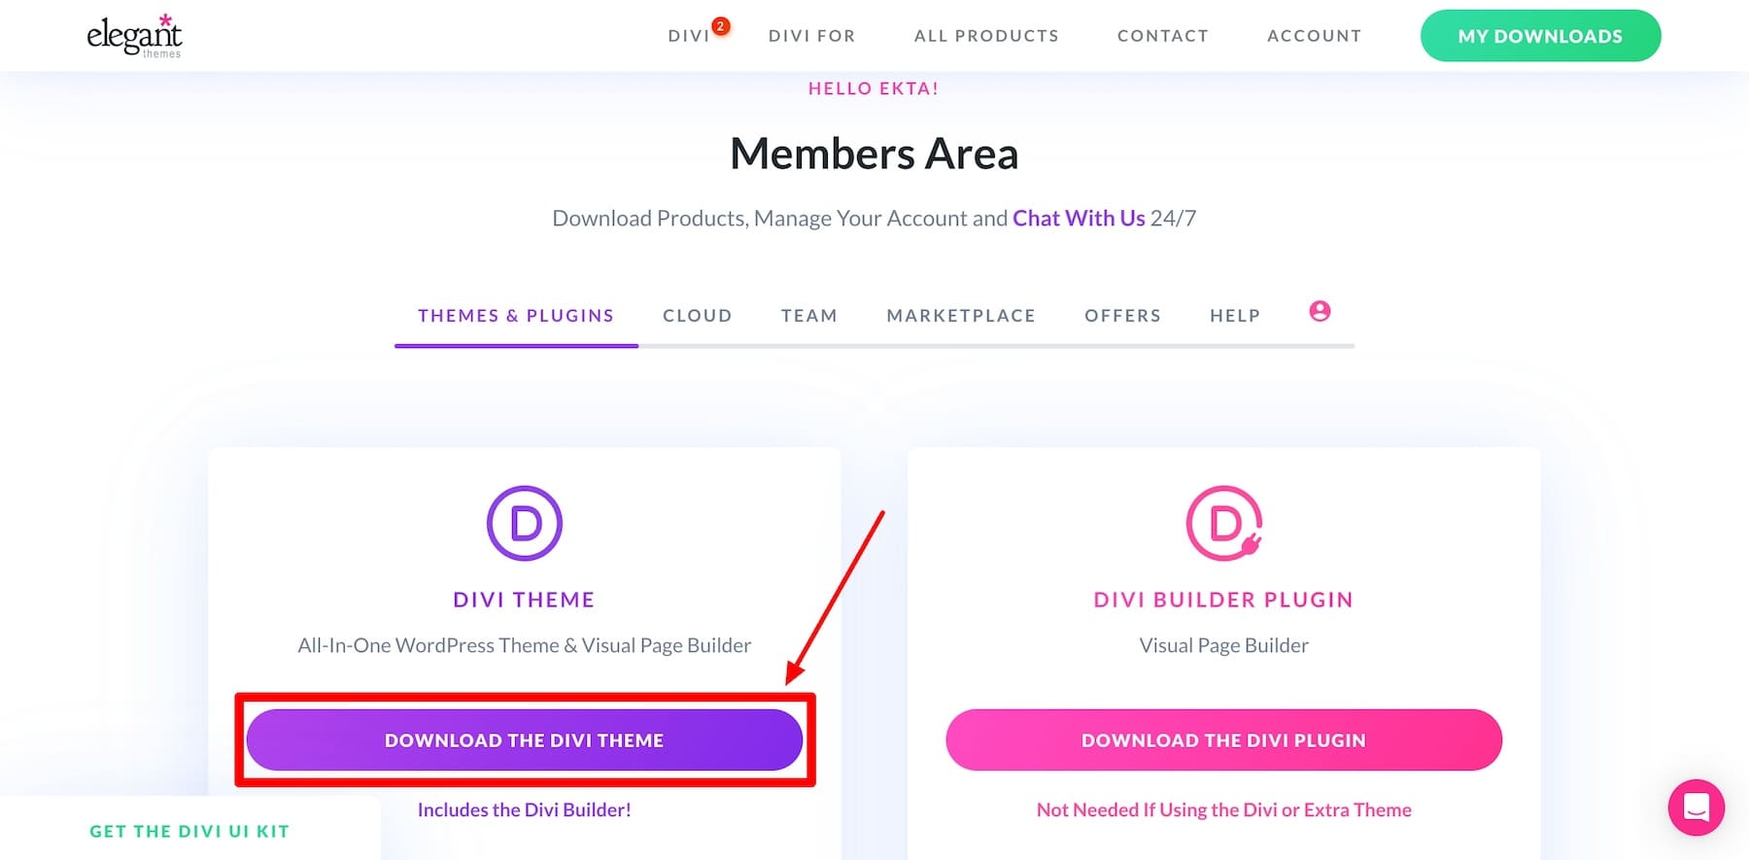Viewport: 1749px width, 860px height.
Task: Open the chat bubble in the bottom corner
Action: [1696, 808]
